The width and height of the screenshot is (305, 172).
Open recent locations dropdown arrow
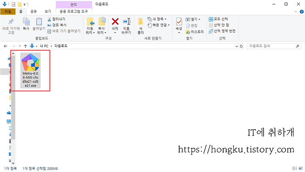coord(20,46)
